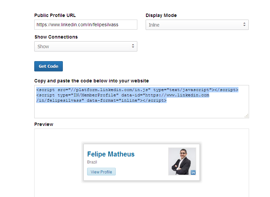Viewport: 270px width, 197px height.
Task: Open the Display Mode Inline dropdown
Action: pos(197,25)
